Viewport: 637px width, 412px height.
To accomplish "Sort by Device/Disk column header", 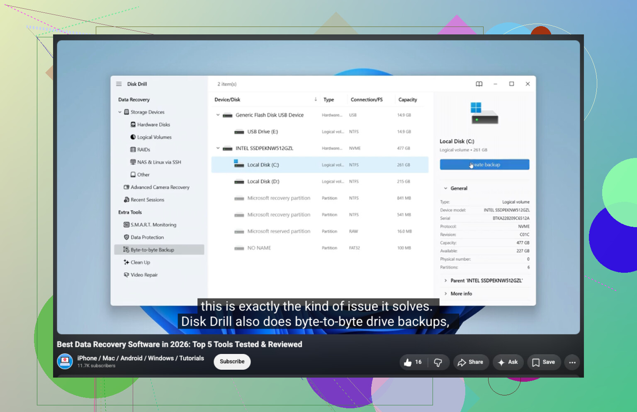I will [227, 99].
